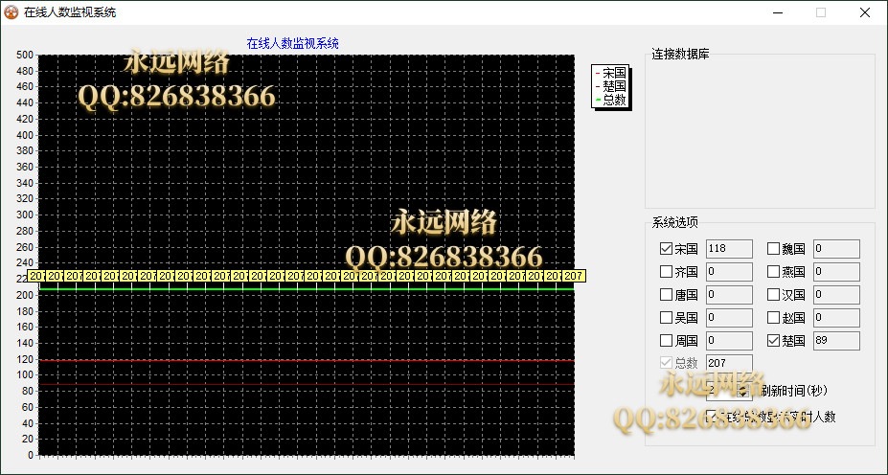Uncheck the 楚国 checkbox

coord(774,341)
